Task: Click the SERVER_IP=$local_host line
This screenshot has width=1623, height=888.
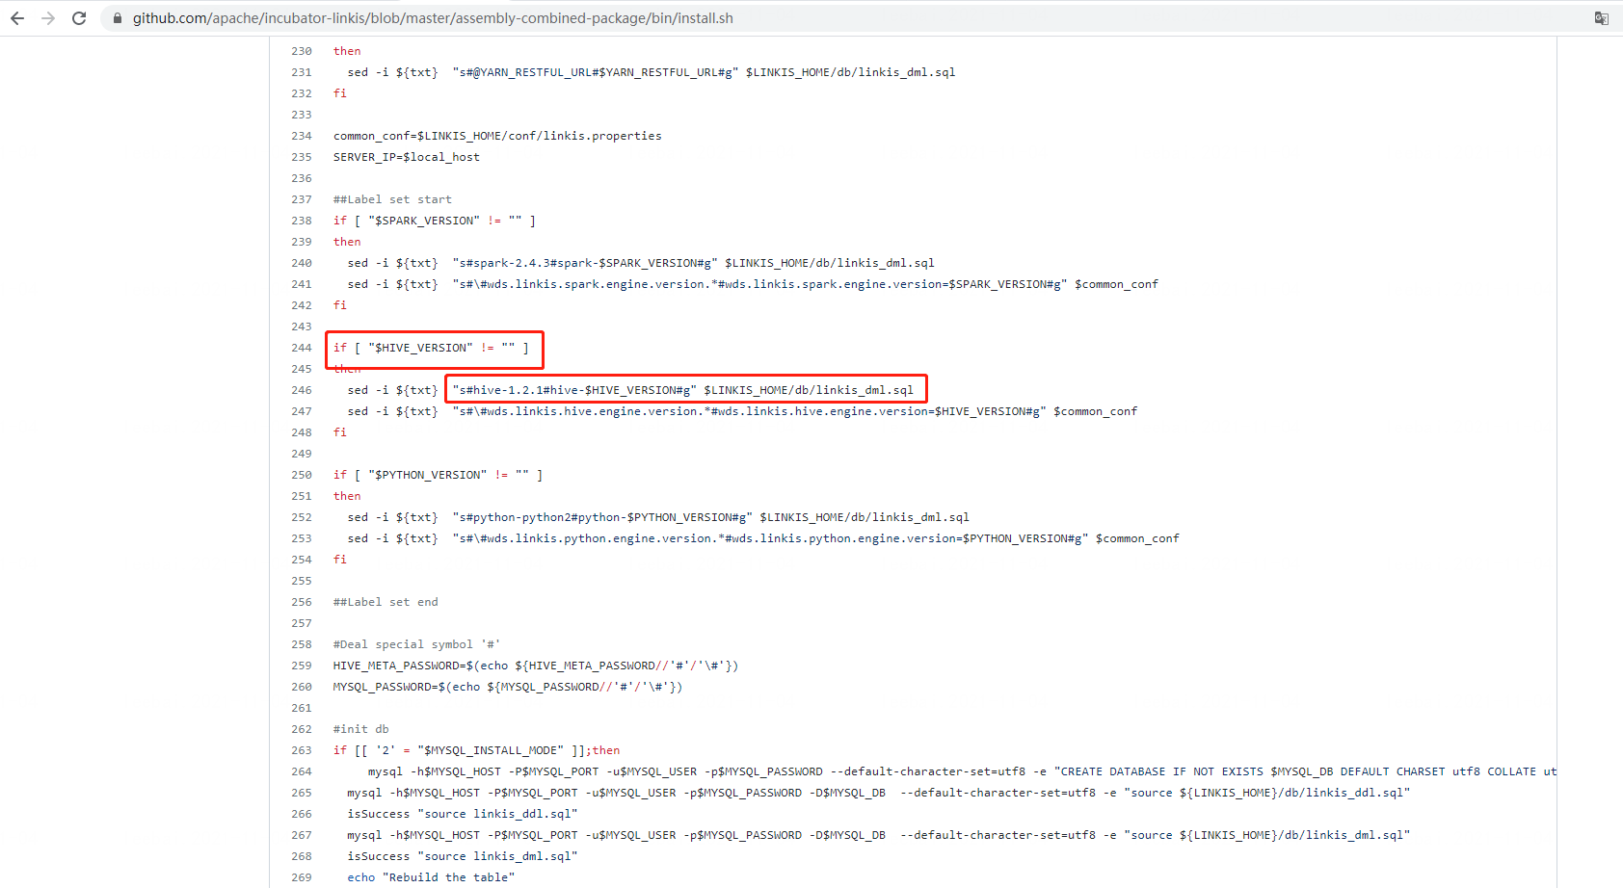Action: 406,157
